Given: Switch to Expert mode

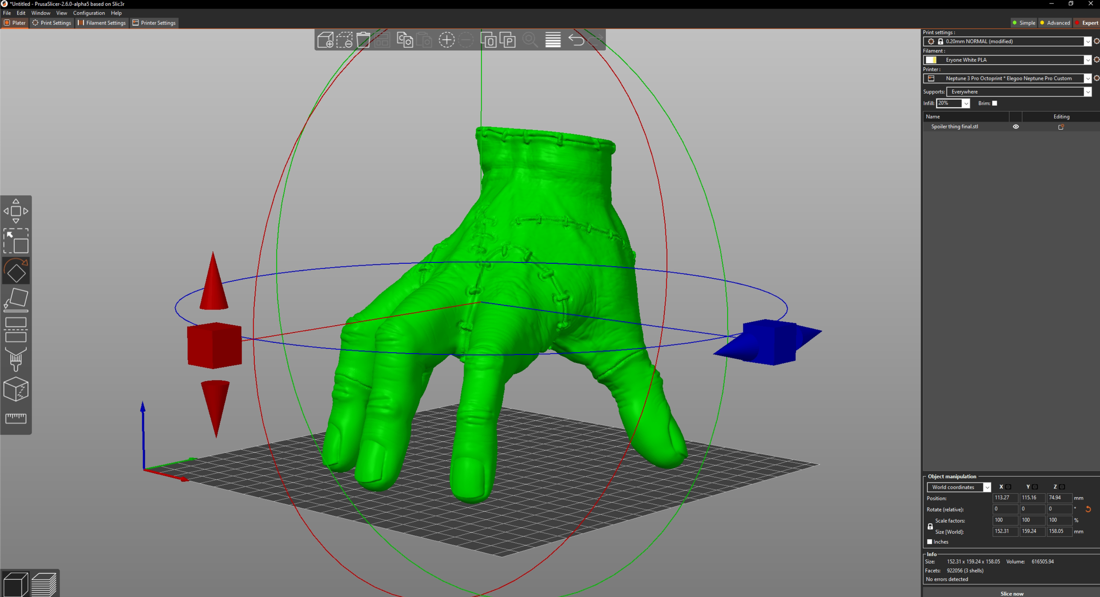Looking at the screenshot, I should [1086, 23].
